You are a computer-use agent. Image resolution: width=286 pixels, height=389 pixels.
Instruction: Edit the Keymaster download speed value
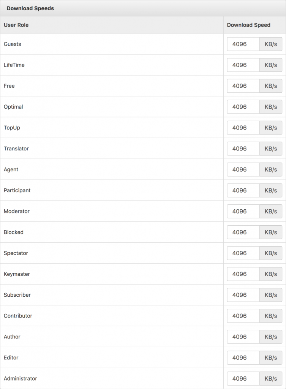point(243,274)
